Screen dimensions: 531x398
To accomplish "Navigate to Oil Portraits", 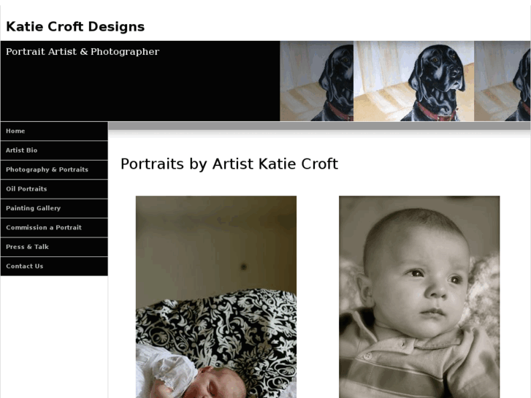I will 26,189.
